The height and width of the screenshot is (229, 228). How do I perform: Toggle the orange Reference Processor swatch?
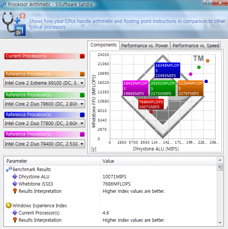(82, 74)
